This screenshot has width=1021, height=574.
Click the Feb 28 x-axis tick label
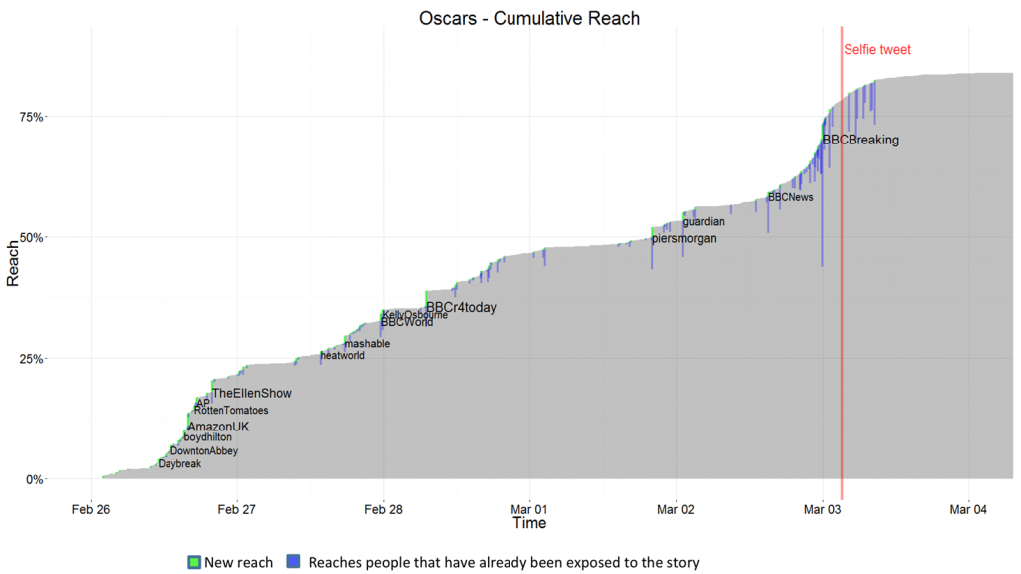383,509
